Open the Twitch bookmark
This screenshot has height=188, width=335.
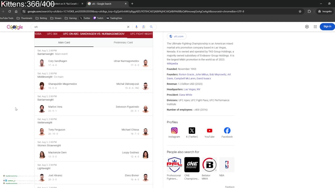tap(98, 18)
